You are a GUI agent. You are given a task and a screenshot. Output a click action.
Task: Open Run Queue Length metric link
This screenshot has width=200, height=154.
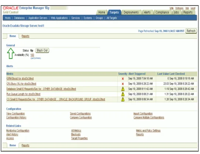(23, 94)
